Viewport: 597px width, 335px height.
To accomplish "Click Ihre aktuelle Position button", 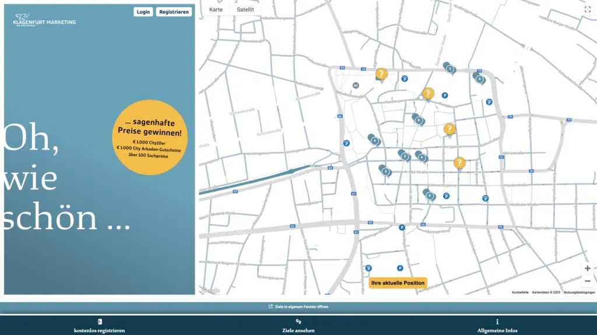I will [398, 283].
